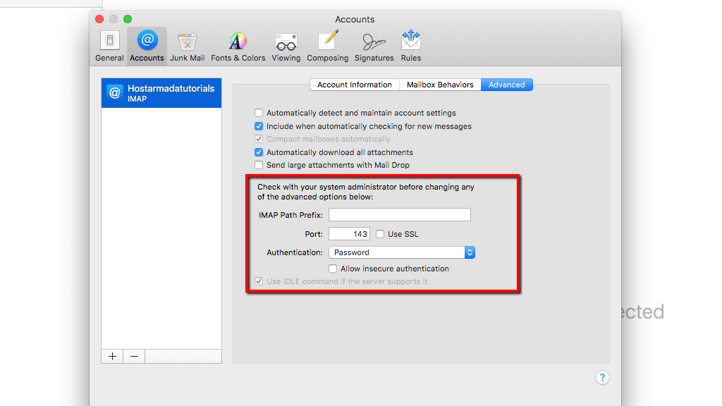The height and width of the screenshot is (406, 722).
Task: Enable automatically detect and maintain account settings
Action: (x=259, y=113)
